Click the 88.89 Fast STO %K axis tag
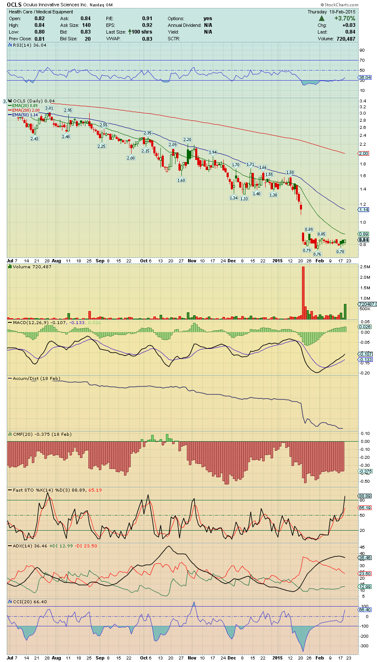 coord(365,496)
